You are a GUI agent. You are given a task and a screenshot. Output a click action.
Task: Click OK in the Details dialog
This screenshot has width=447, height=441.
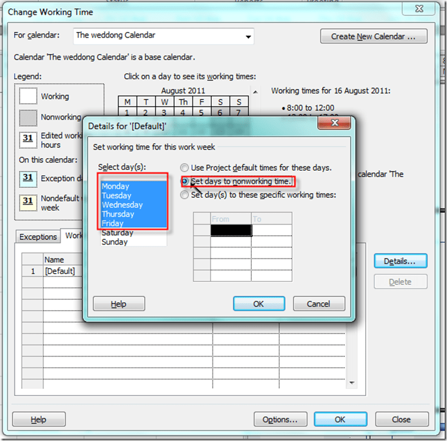258,303
